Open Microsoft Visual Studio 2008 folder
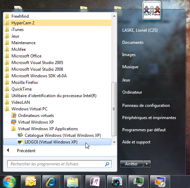 (57, 69)
